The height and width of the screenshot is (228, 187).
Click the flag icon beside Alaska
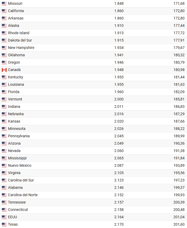[x=4, y=26]
